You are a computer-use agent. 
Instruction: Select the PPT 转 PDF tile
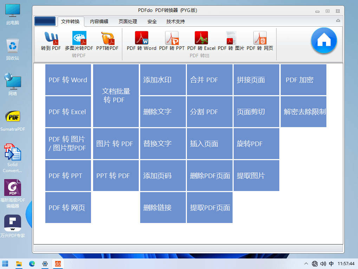(116, 176)
